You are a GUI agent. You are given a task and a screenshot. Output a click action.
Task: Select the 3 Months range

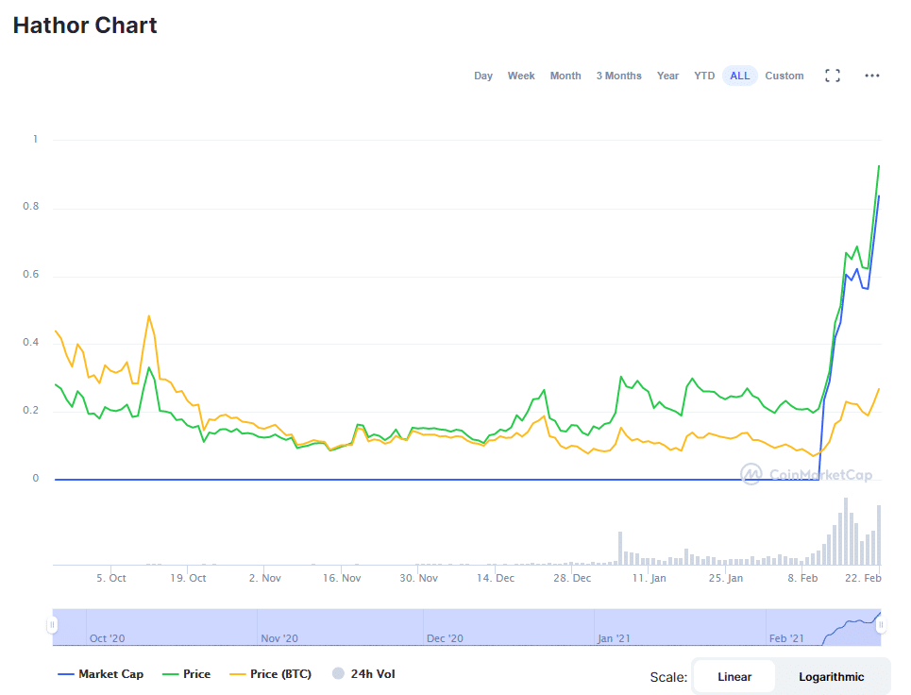coord(618,76)
